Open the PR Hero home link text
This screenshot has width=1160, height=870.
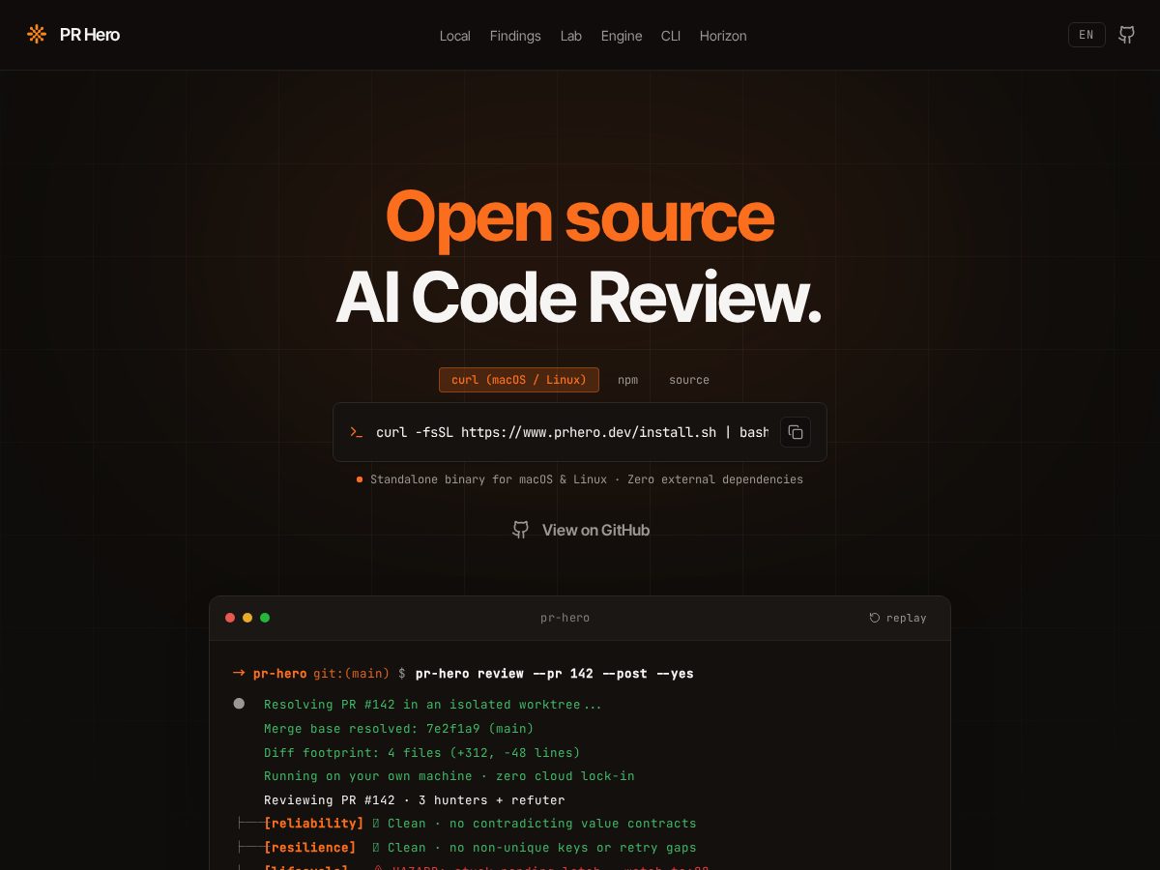90,35
